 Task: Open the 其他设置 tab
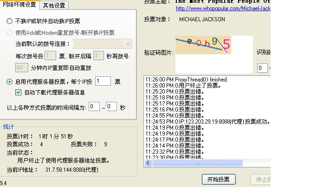pyautogui.click(x=54, y=6)
